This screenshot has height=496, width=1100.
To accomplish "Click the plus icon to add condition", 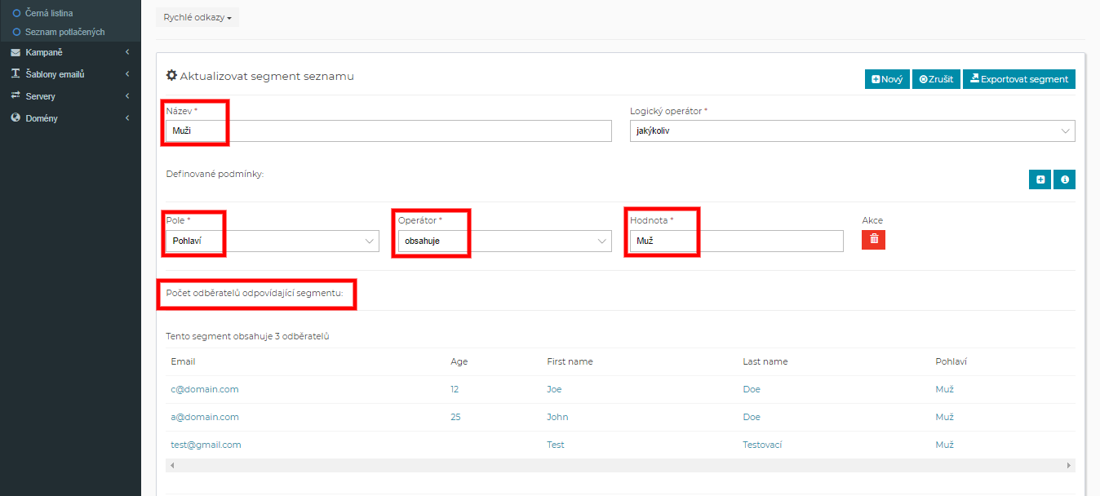I will click(1040, 179).
